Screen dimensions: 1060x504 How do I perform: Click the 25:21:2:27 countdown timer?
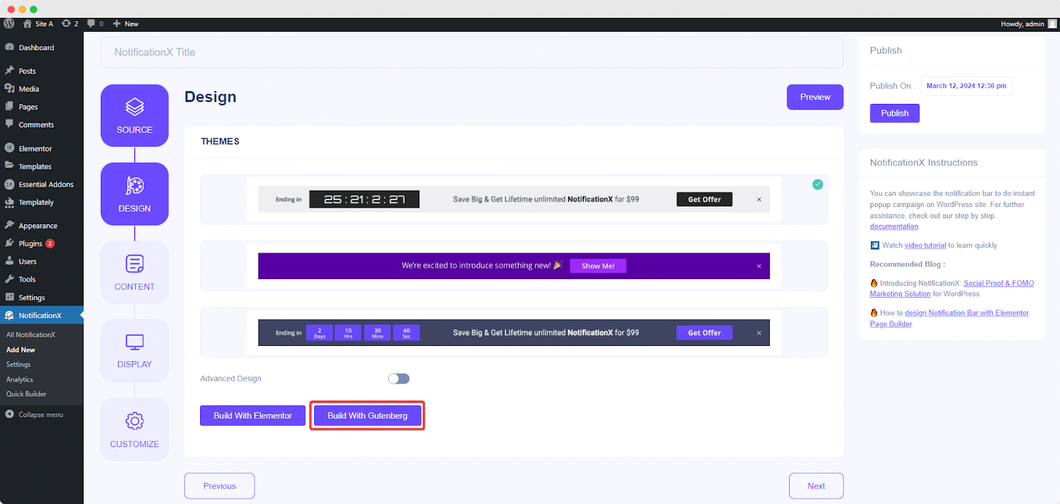point(364,199)
